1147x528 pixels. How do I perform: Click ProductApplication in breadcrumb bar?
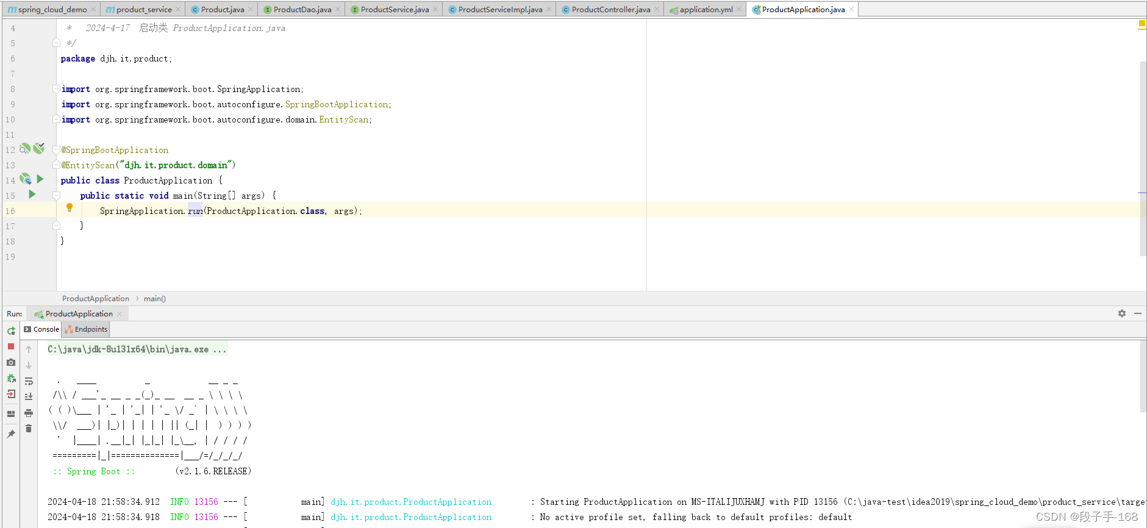coord(96,299)
